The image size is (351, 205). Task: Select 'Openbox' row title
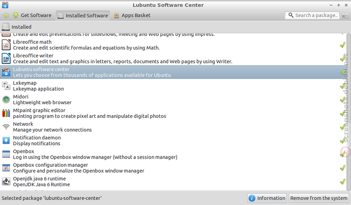(x=24, y=152)
